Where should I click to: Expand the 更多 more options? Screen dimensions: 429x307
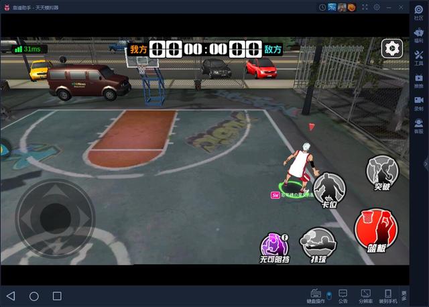404,296
